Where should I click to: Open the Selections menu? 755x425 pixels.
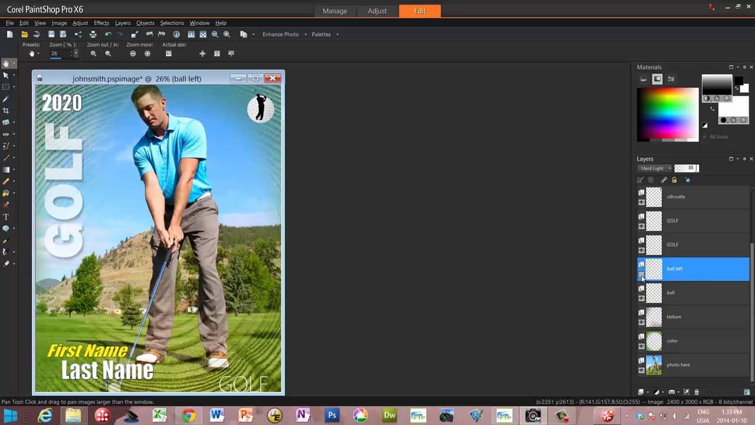172,23
